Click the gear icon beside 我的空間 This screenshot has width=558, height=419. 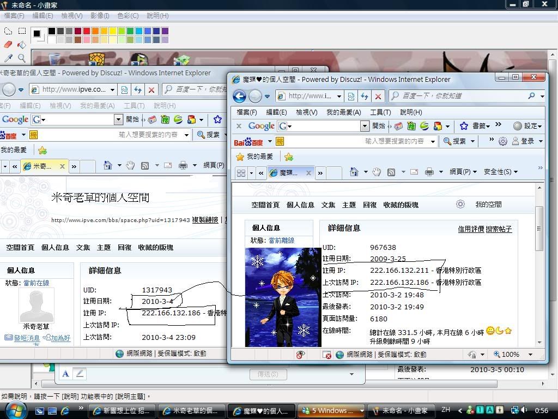460,204
